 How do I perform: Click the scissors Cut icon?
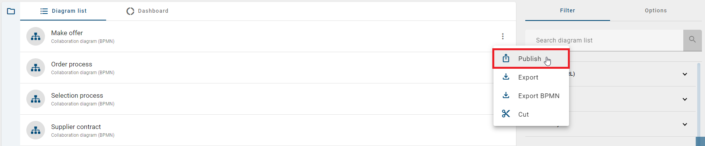pos(506,114)
